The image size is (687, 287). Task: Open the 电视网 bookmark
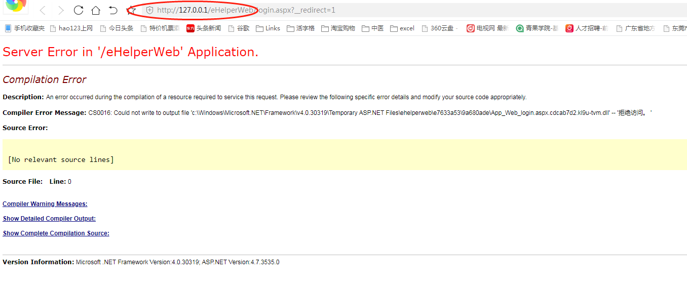click(x=487, y=28)
